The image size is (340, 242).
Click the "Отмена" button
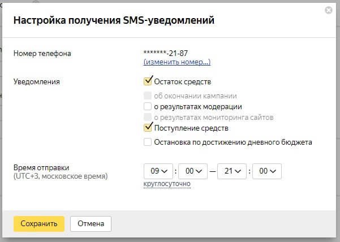click(91, 223)
